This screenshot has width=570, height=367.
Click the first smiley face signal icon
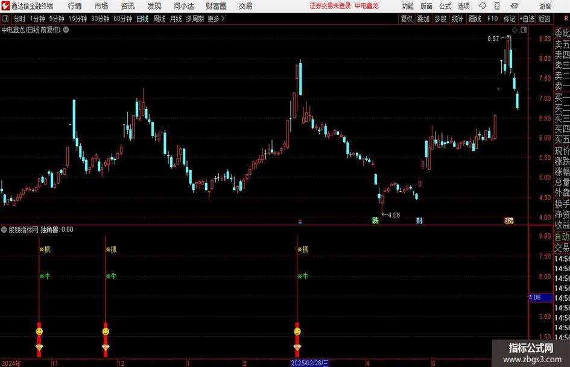pyautogui.click(x=39, y=331)
